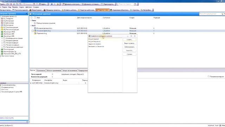
Task: Enable Показать все версии checkbox
Action: coord(208,77)
